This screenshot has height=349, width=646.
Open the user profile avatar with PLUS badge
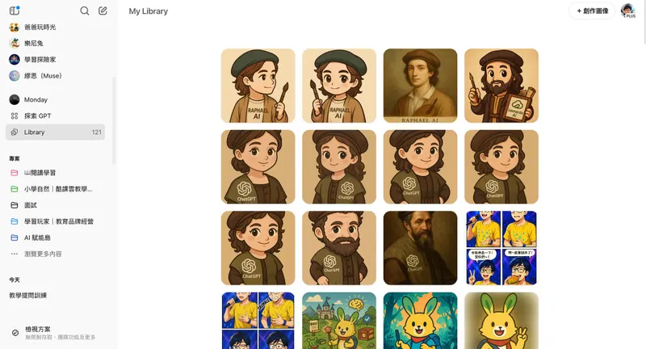(x=628, y=11)
